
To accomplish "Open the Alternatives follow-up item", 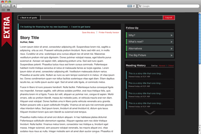I will (x=150, y=49).
